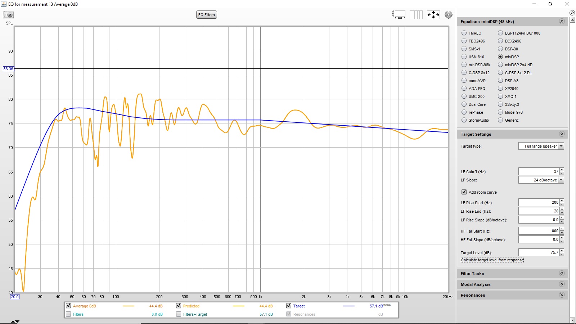Open the EQ Filters panel

[207, 15]
